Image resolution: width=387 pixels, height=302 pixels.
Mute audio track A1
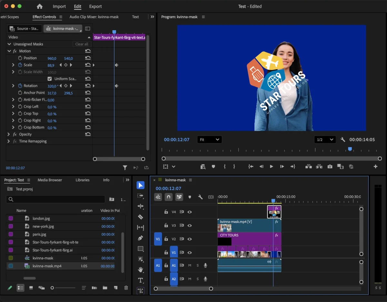[190, 265]
